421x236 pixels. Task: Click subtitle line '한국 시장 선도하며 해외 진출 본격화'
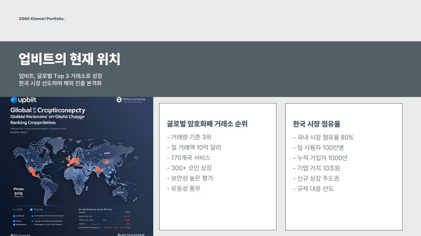(60, 83)
